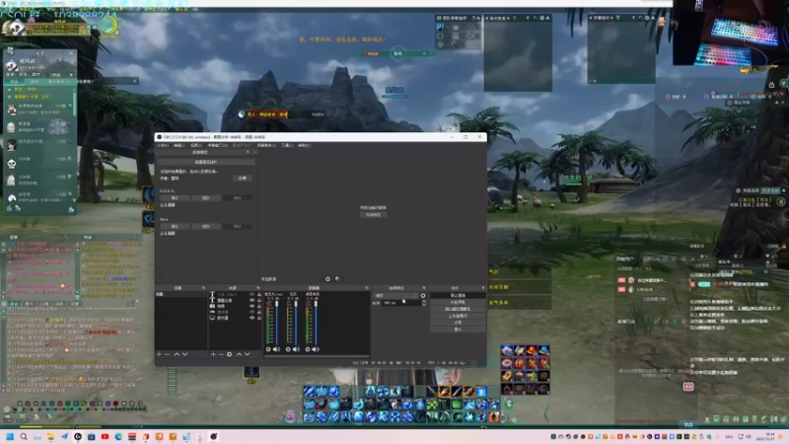Open source properties gear in sources toolbar

(x=229, y=354)
